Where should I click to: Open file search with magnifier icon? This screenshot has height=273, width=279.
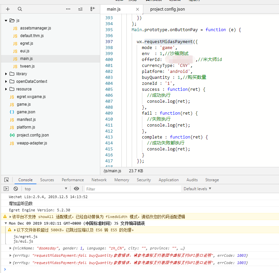[x=20, y=9]
